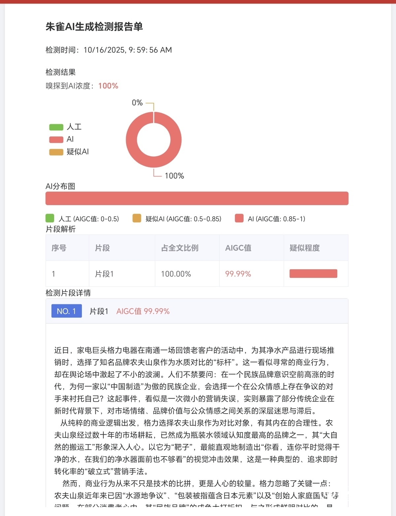Click the 0% label above the donut
396x516 pixels.
pyautogui.click(x=137, y=103)
